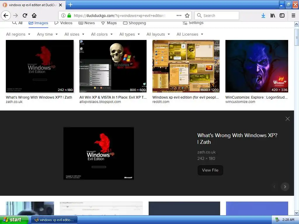
Task: Close the DuckDuckGo tab
Action: 60,5
